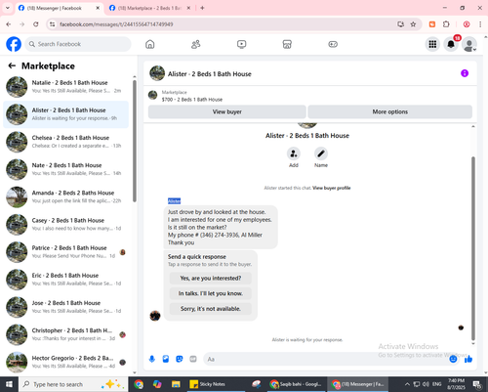
Task: Open the Home feed icon
Action: pyautogui.click(x=150, y=44)
